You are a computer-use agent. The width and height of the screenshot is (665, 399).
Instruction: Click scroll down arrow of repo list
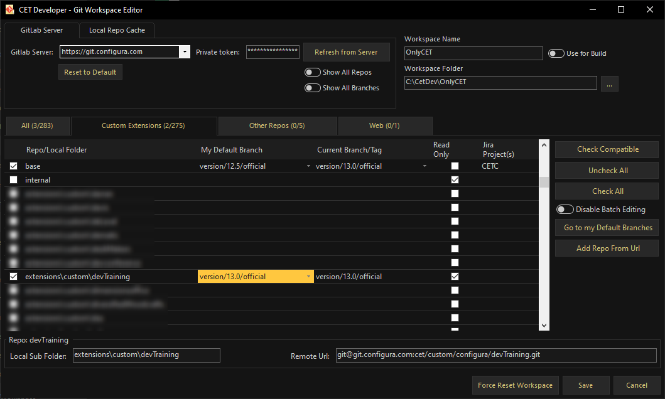tap(544, 326)
